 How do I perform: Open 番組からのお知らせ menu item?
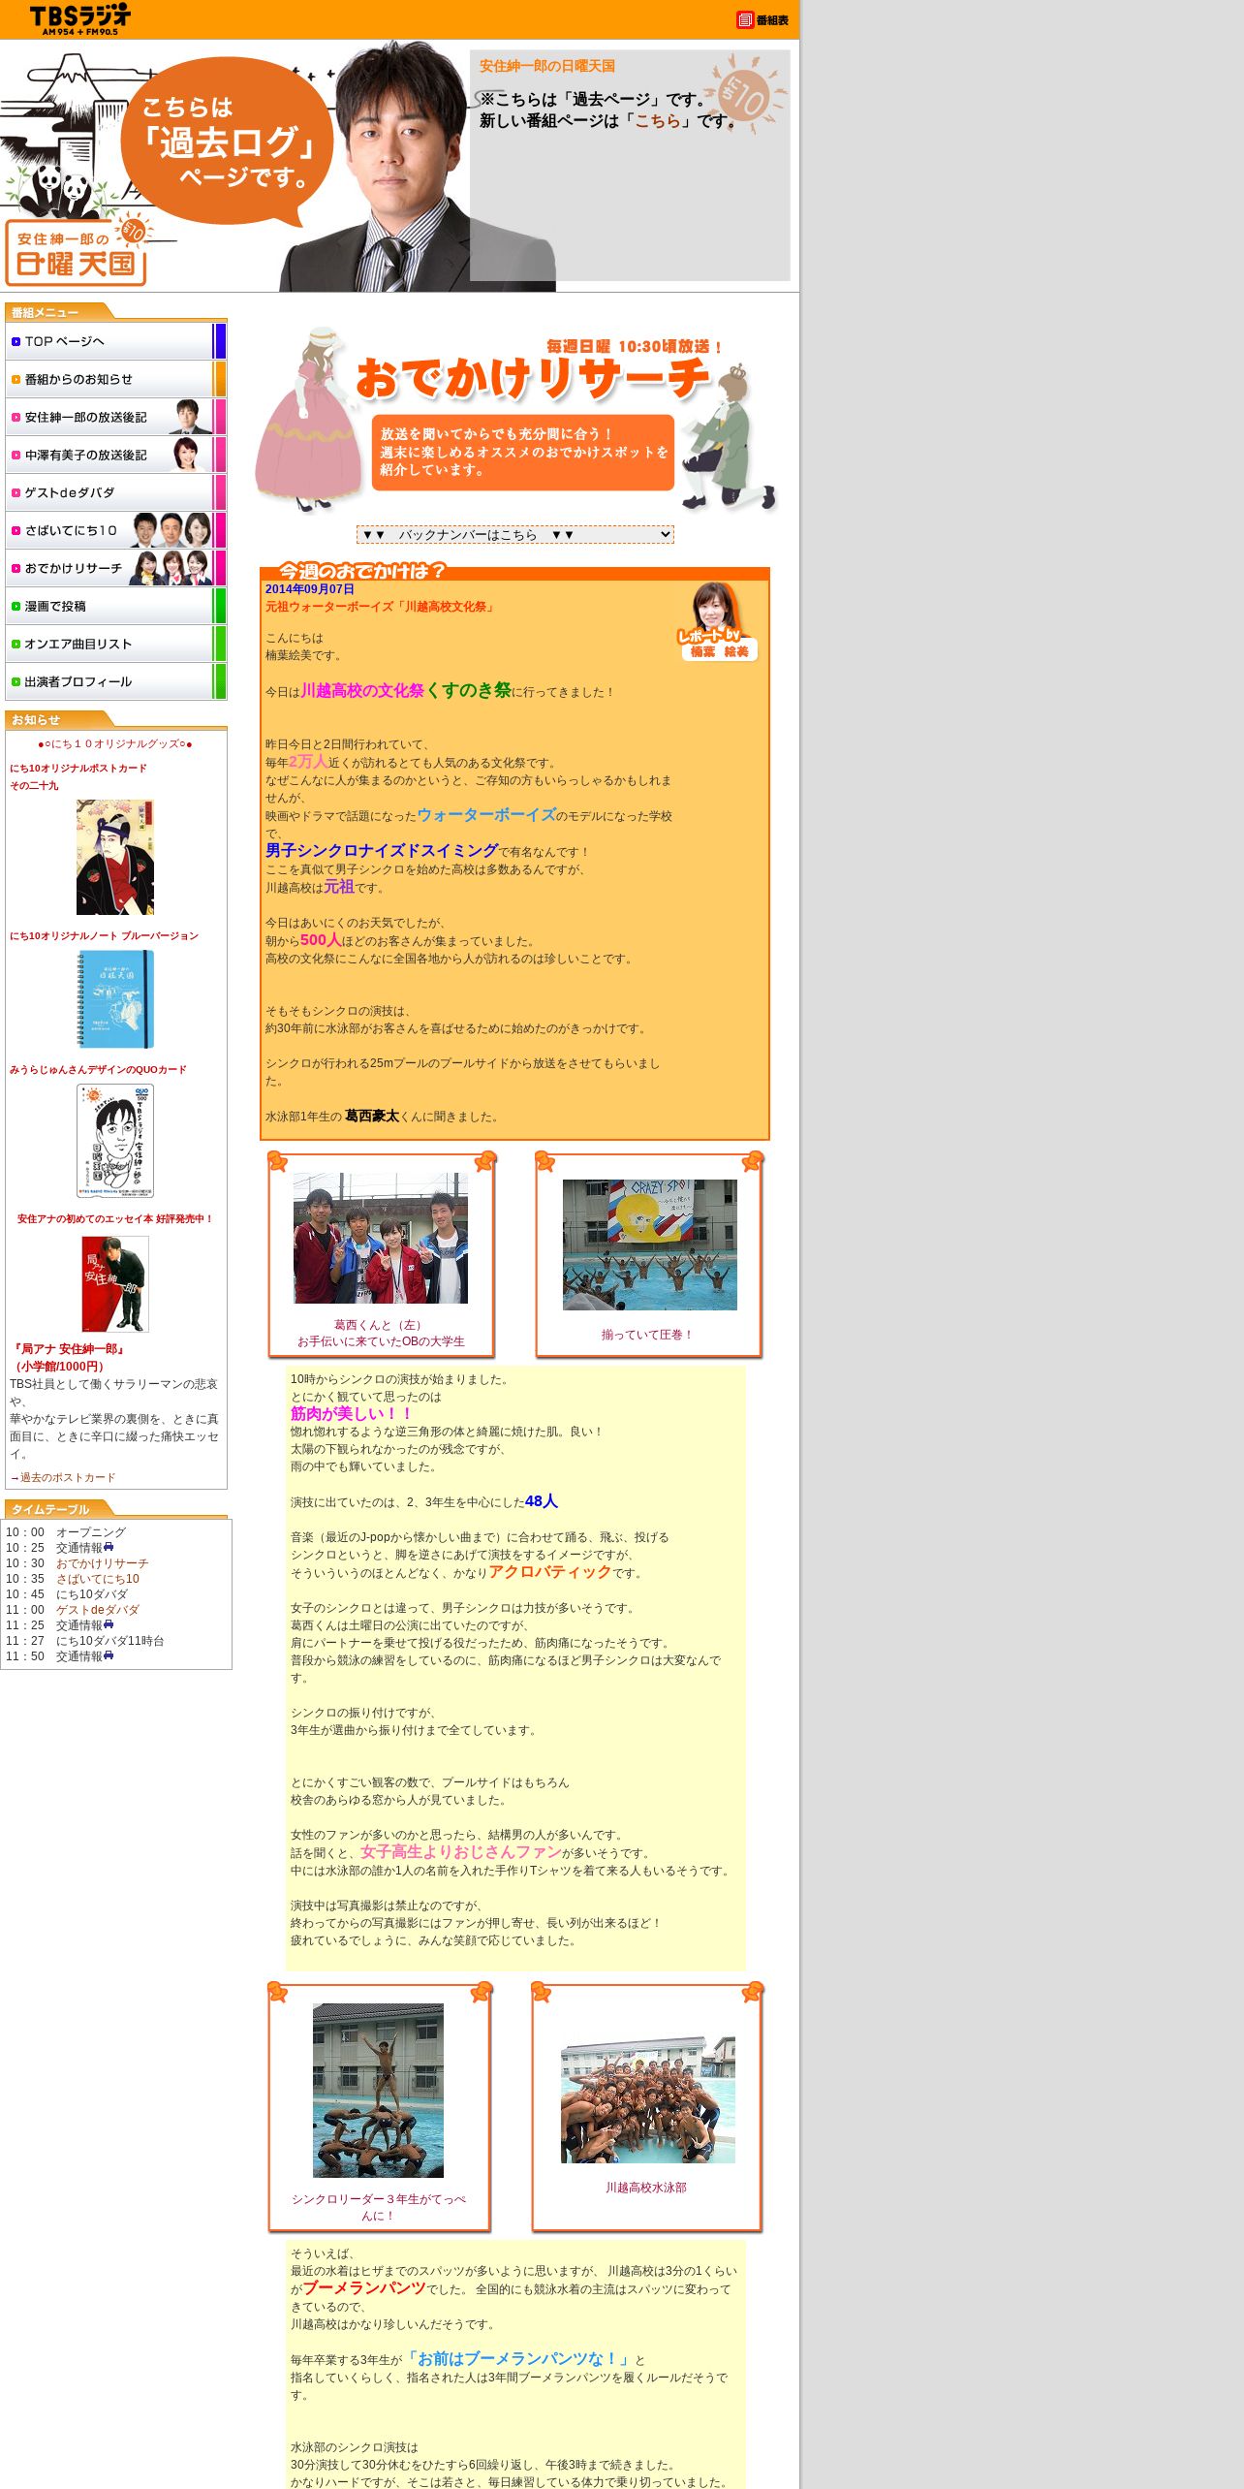[115, 379]
